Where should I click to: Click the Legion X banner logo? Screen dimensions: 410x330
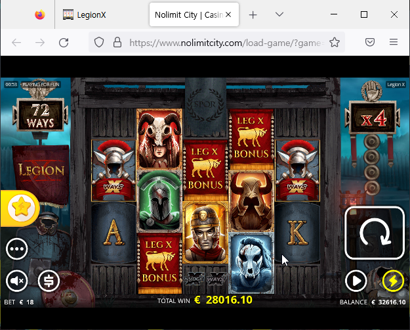(41, 171)
